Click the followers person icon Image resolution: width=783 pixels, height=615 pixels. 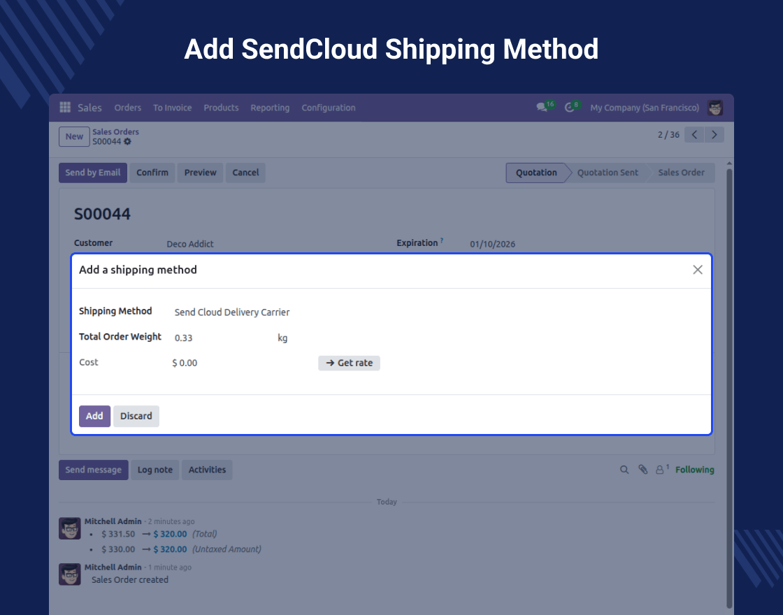tap(660, 470)
